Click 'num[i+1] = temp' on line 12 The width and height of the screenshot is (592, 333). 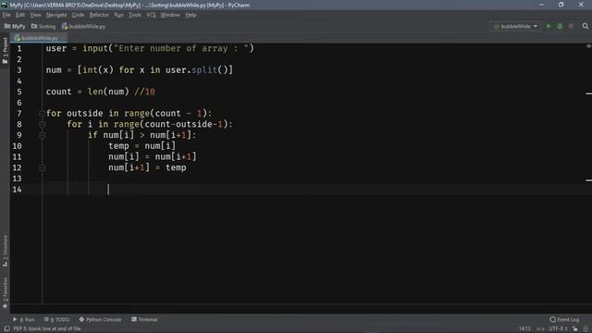(x=147, y=167)
